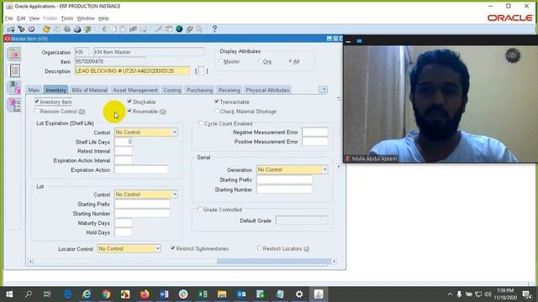
Task: Click the descriptive flexfield bracket box
Action: click(x=202, y=70)
